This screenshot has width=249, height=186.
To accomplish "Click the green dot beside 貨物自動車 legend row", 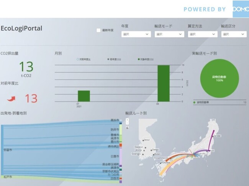I will point(194,102).
